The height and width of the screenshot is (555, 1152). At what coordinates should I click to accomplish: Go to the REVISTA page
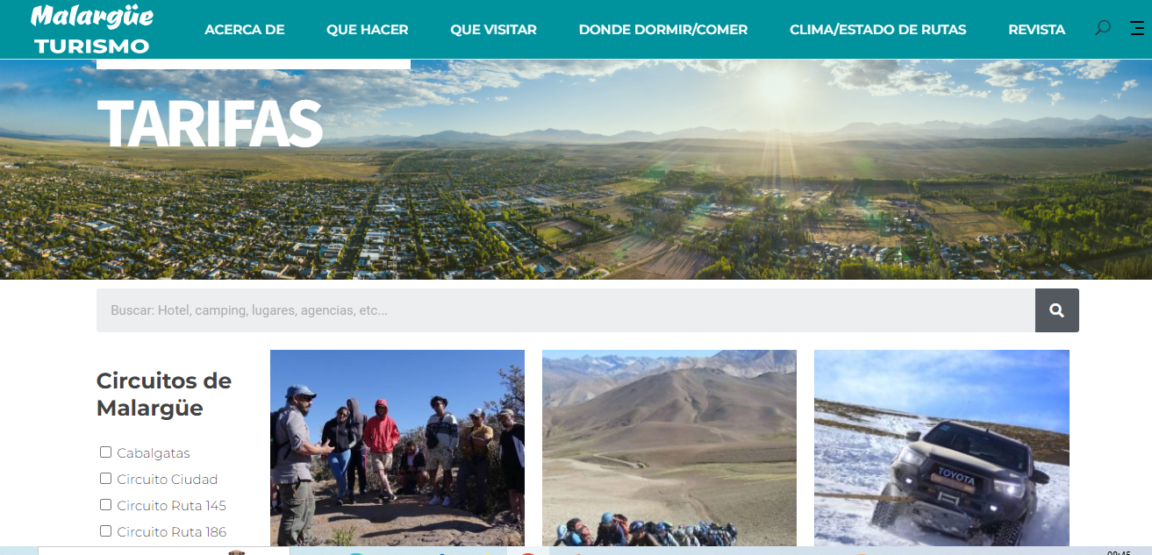point(1037,29)
